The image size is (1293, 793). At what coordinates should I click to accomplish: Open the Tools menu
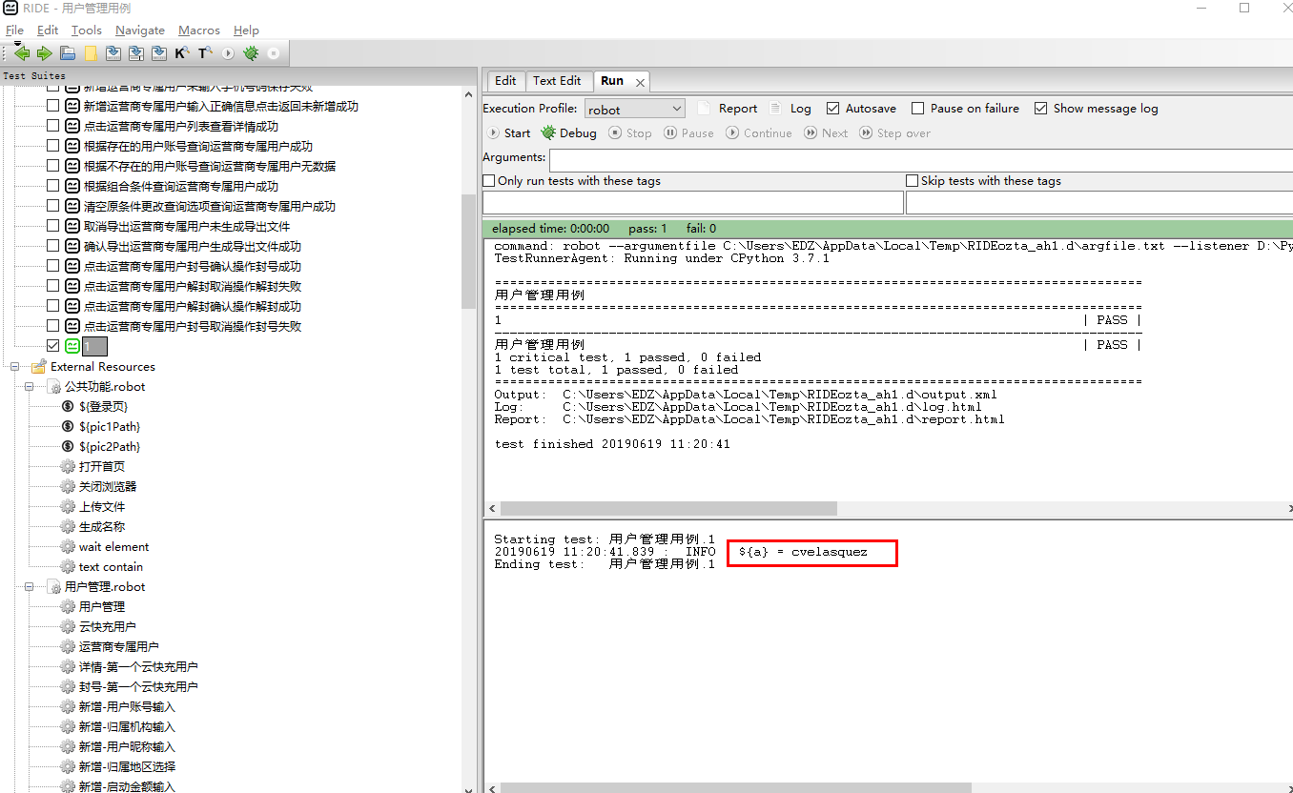click(x=87, y=30)
